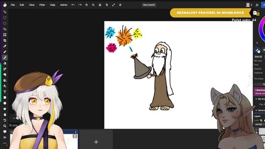Select the Eraser tool
Image resolution: width=265 pixels, height=149 pixels.
coord(5,63)
